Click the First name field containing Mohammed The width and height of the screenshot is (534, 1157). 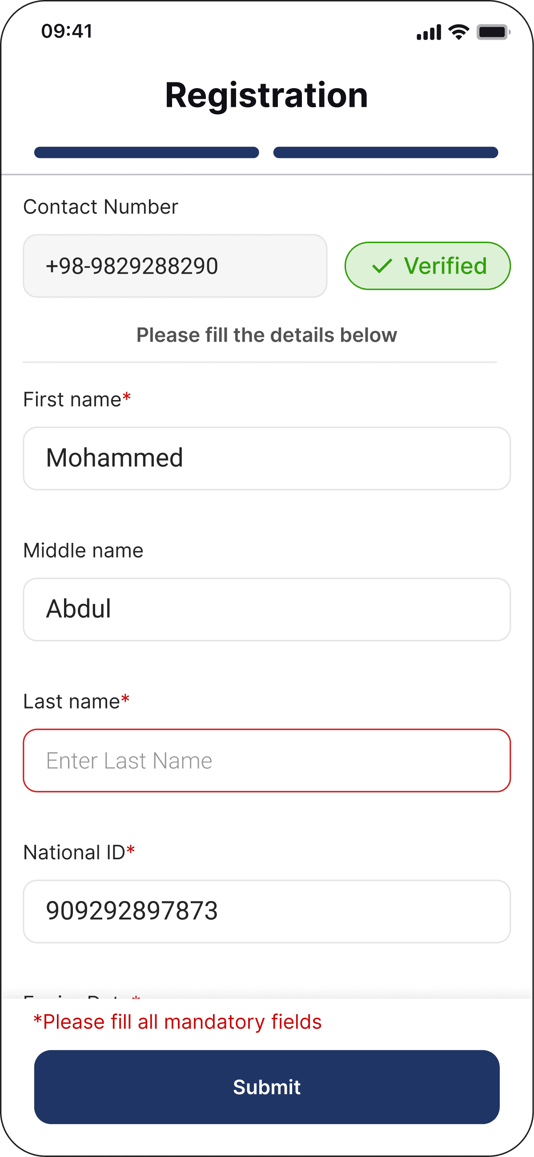tap(267, 459)
